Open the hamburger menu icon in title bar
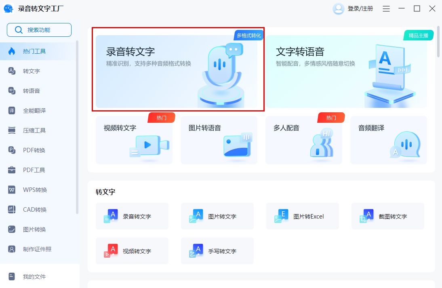This screenshot has height=288, width=442. click(386, 9)
